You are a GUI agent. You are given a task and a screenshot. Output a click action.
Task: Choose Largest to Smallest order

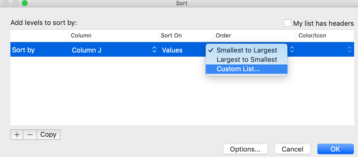tap(247, 60)
